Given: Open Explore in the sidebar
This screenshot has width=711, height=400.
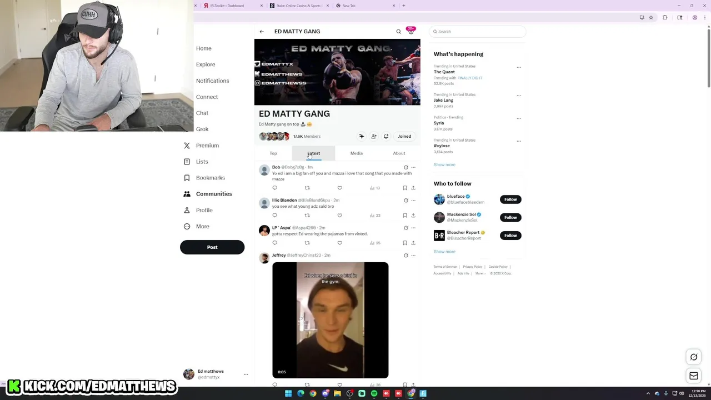Looking at the screenshot, I should coord(206,64).
